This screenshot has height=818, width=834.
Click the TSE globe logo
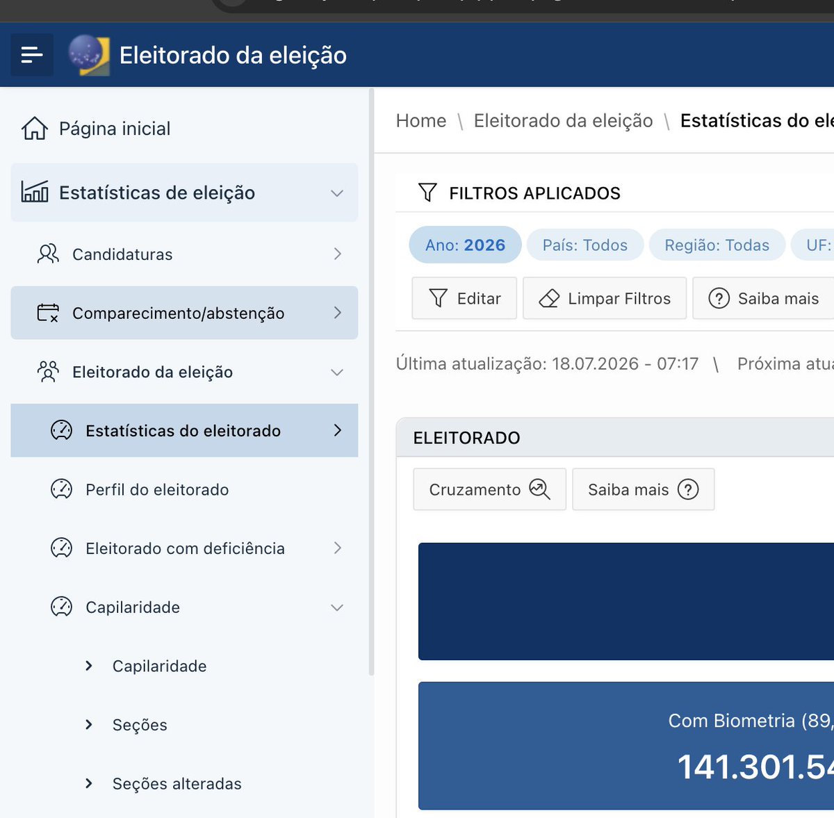(x=89, y=54)
